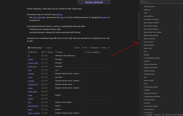Screen dimensions: 183x116
Task: Remove iterator, const_iterator output in find row
Action: (x=72, y=102)
